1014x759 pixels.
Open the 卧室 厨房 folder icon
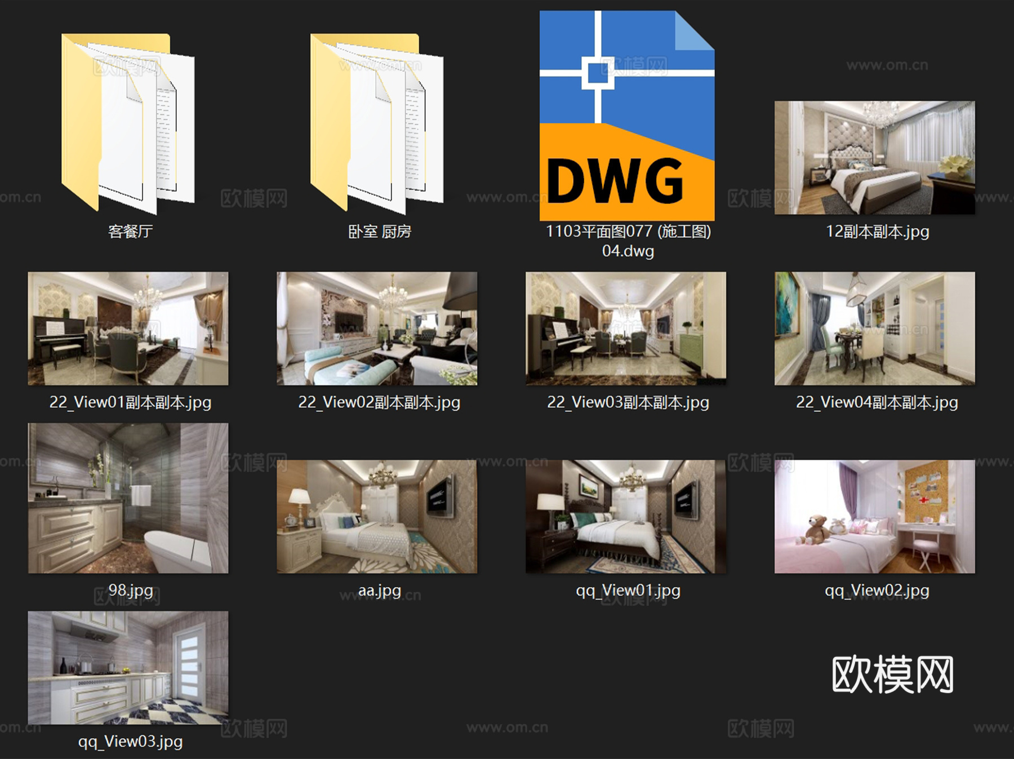click(x=377, y=123)
